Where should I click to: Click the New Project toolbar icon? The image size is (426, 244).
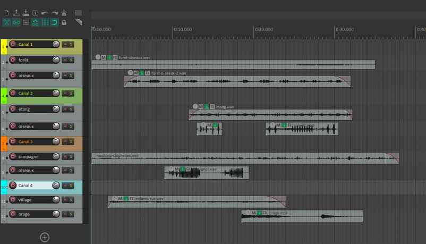coord(6,13)
